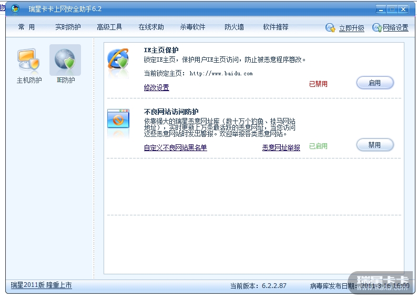417x298 pixels.
Task: Open 自定义不良网站黑名单 link
Action: point(175,147)
